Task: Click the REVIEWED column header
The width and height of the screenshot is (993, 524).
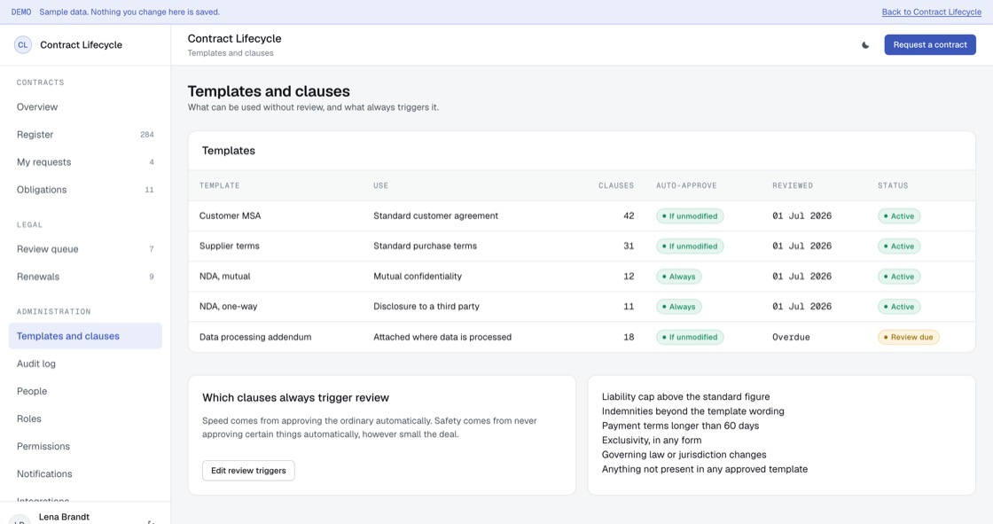Action: pos(793,185)
